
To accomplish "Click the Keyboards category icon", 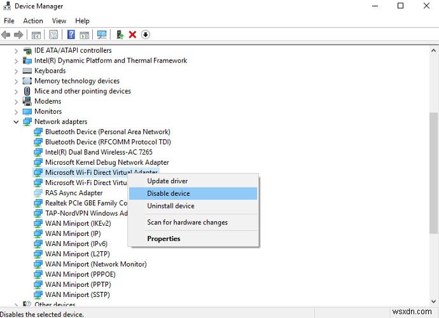I will coord(27,71).
